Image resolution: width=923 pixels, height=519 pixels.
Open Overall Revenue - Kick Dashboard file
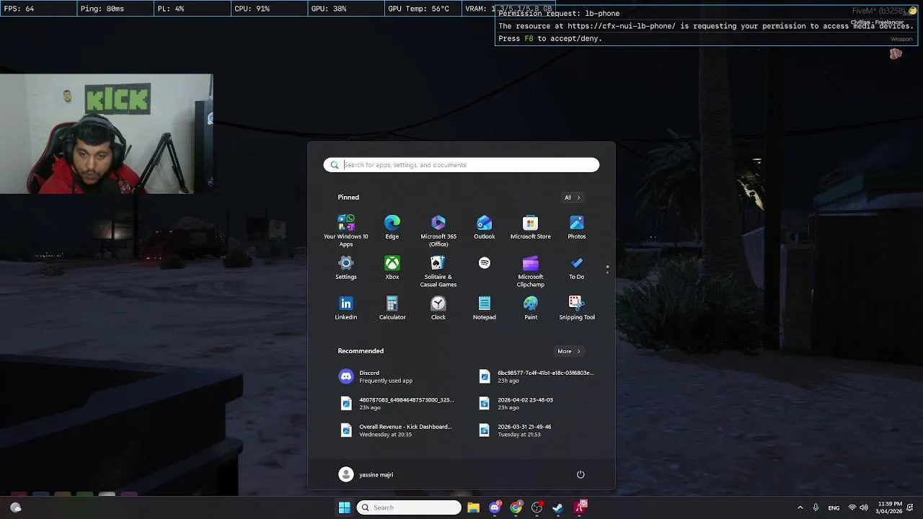point(395,430)
